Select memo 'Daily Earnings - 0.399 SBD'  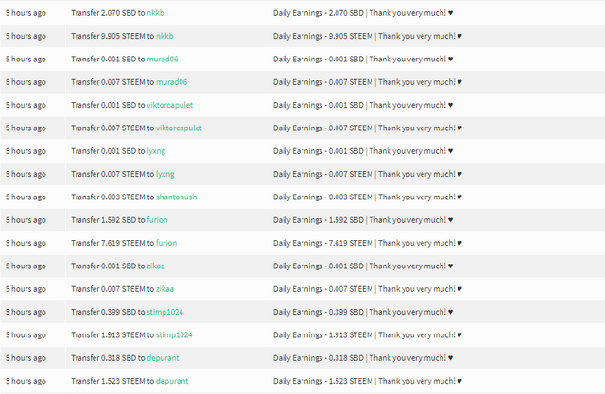click(319, 312)
